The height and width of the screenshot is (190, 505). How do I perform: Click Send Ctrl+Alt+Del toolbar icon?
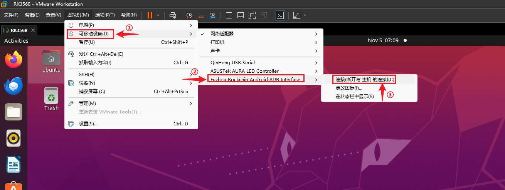point(173,15)
